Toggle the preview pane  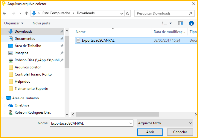[181, 23]
